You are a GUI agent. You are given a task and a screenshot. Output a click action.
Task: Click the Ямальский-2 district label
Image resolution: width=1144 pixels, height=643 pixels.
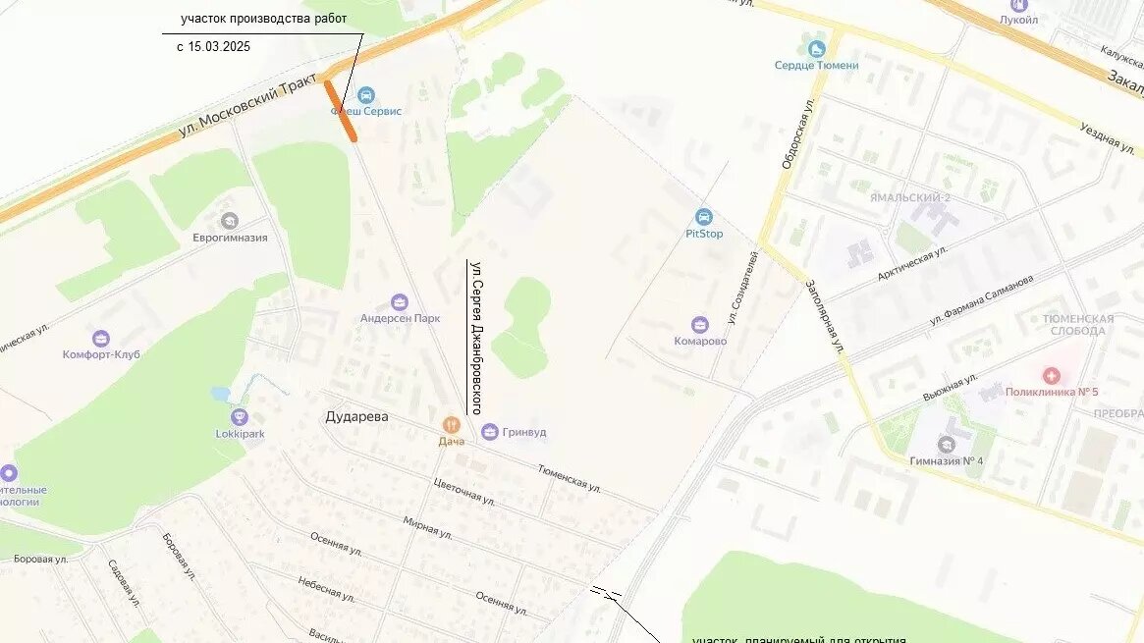[910, 197]
